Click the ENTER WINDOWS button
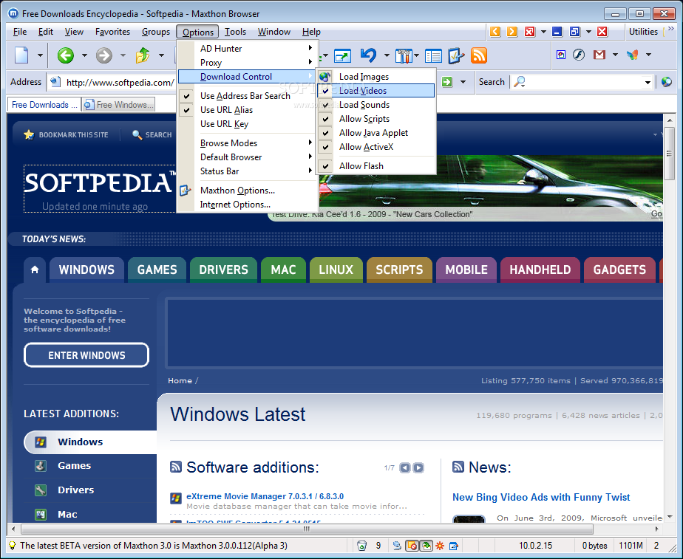683x559 pixels. (x=86, y=355)
